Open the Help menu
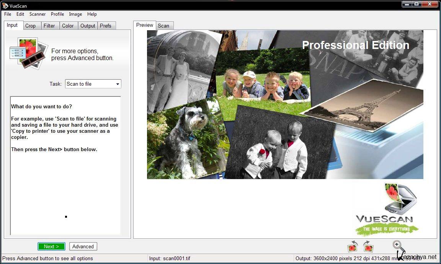Image resolution: width=441 pixels, height=264 pixels. [92, 14]
